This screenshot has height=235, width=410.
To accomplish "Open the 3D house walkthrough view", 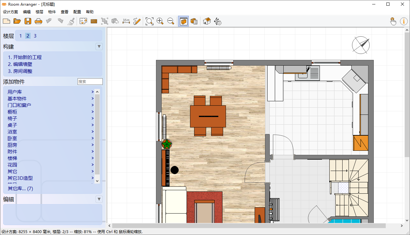I will point(206,21).
